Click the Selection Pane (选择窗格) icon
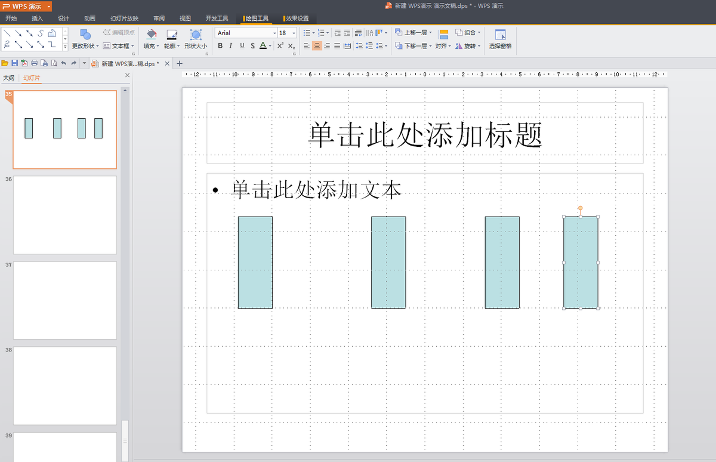 [x=500, y=35]
